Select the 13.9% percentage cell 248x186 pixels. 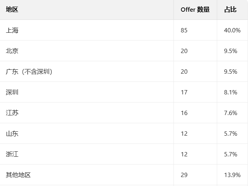coord(232,175)
